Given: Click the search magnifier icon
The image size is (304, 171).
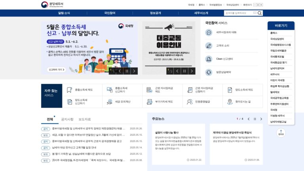Looking at the screenshot, I should (x=260, y=13).
